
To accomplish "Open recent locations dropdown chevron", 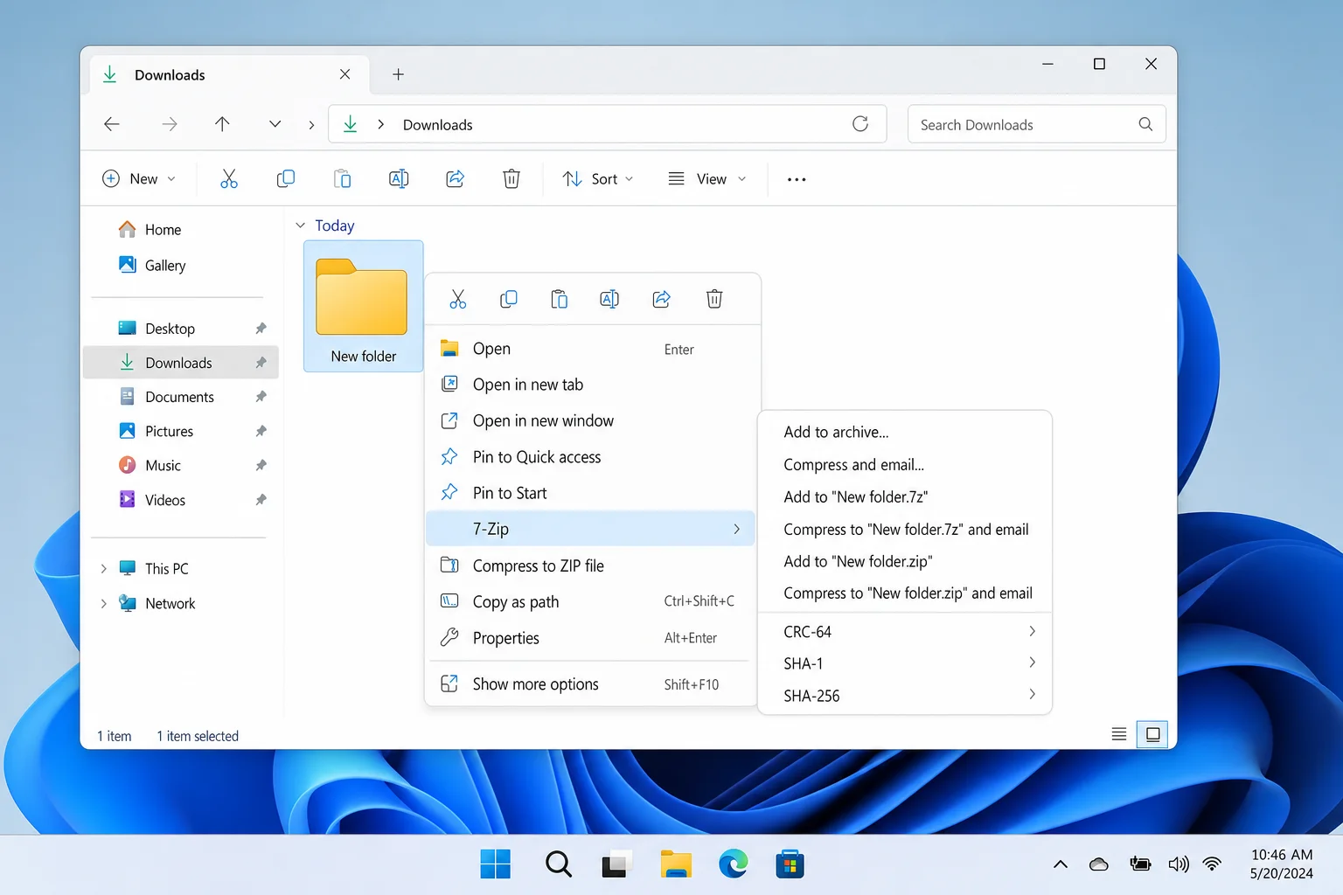I will [275, 124].
